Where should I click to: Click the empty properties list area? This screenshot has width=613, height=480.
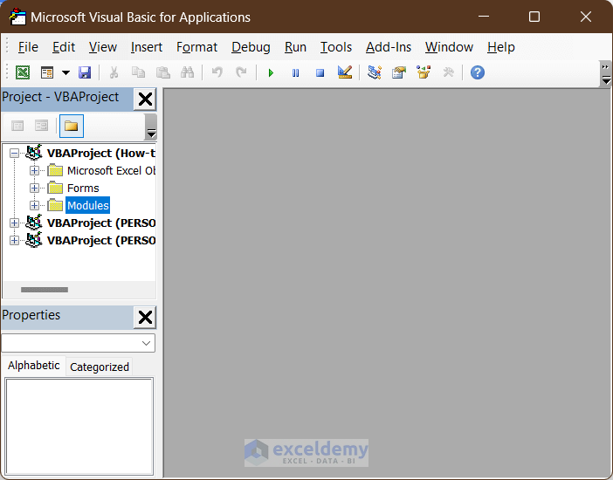79,426
